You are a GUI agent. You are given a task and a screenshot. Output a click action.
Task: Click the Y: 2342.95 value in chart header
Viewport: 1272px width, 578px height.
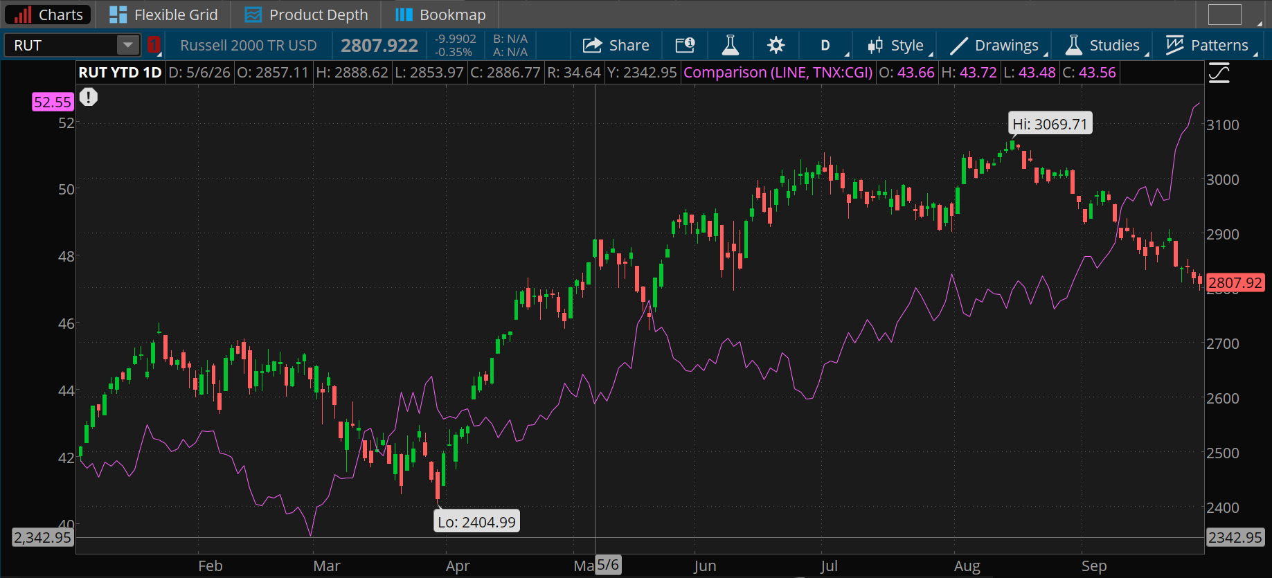642,73
